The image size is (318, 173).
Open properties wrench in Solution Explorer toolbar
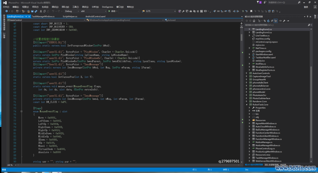click(284, 21)
